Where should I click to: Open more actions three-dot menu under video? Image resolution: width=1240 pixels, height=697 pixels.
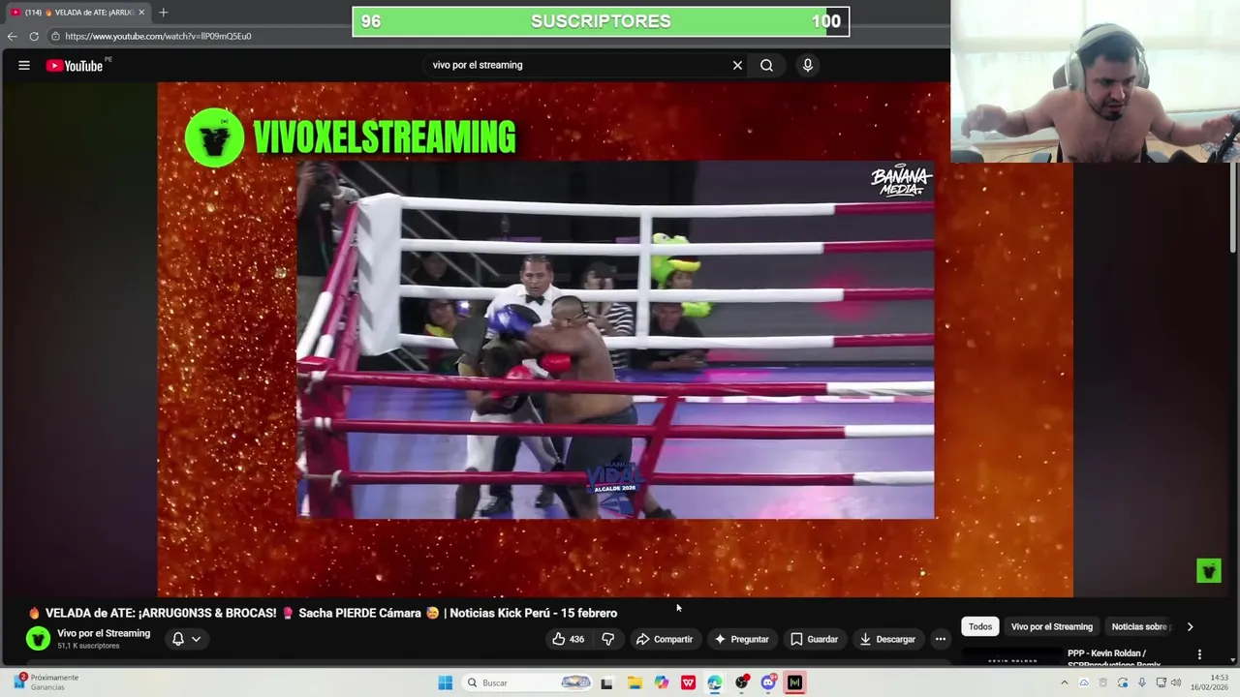(940, 639)
